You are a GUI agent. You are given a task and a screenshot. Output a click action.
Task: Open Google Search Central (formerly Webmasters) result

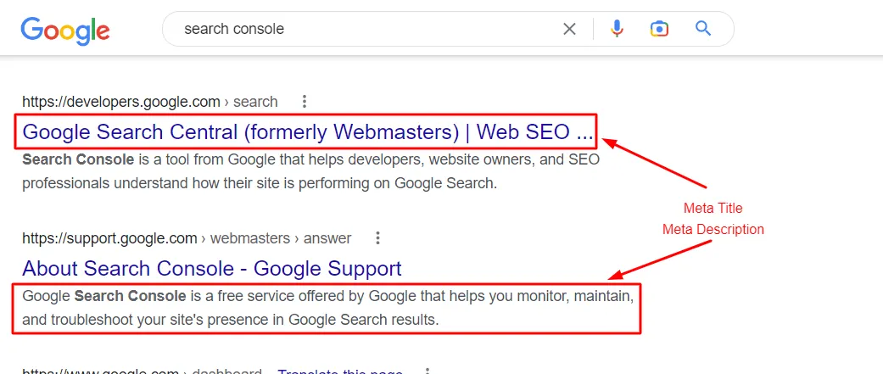tap(307, 131)
